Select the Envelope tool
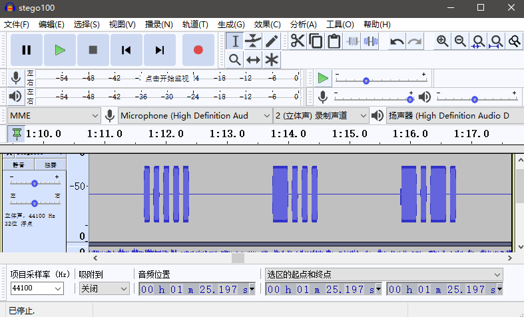Image resolution: width=524 pixels, height=317 pixels. click(x=253, y=41)
